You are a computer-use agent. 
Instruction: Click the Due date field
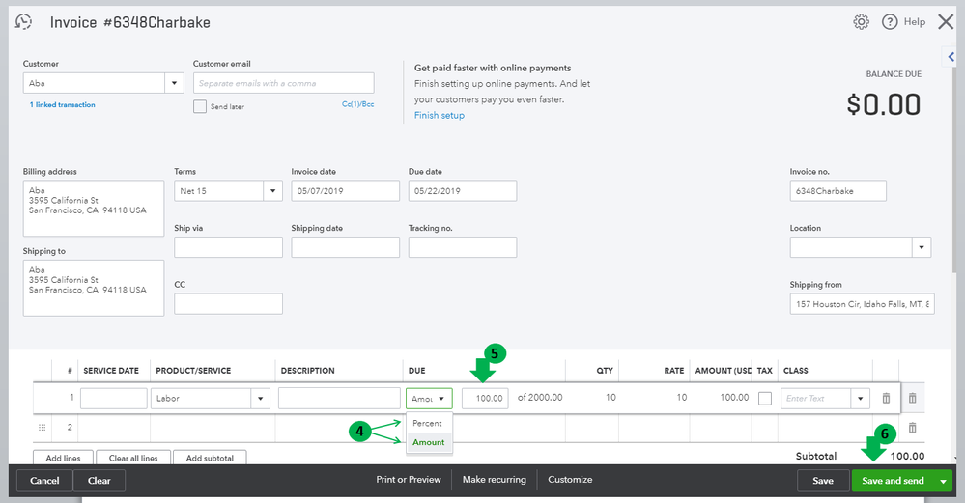(x=463, y=190)
